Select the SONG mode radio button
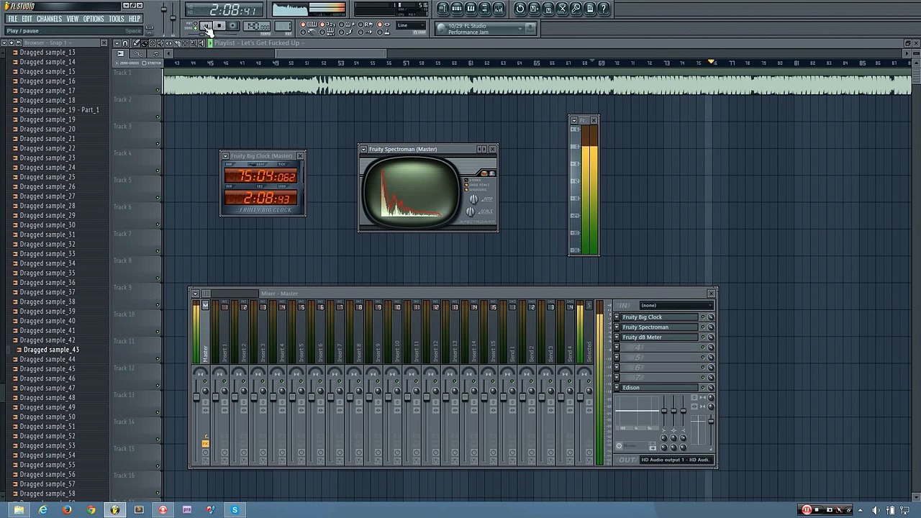 [195, 29]
